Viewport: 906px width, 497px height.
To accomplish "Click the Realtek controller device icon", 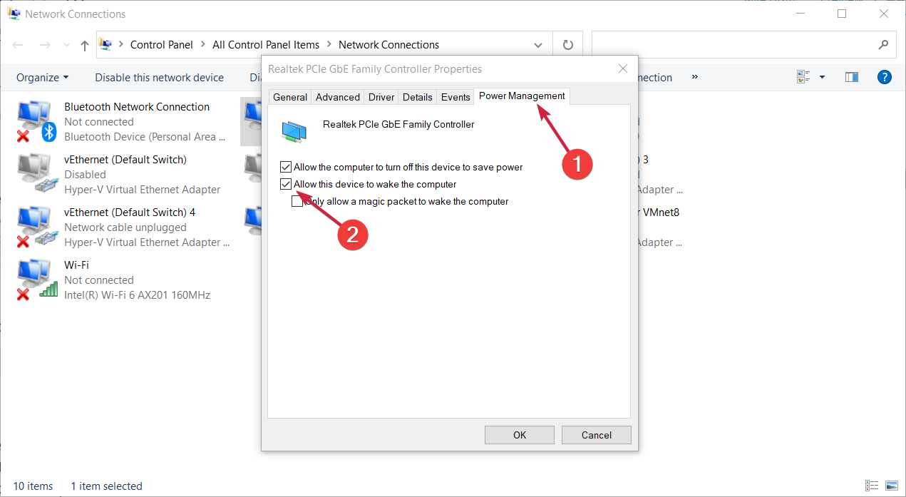I will pos(294,130).
